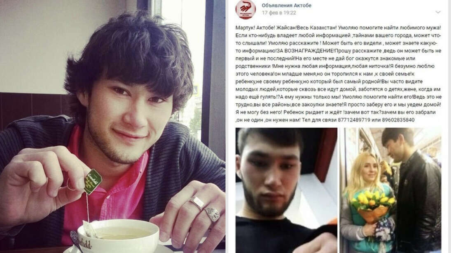The width and height of the screenshot is (451, 253).
Task: Open the Объявления Актобе group avatar
Action: (245, 9)
